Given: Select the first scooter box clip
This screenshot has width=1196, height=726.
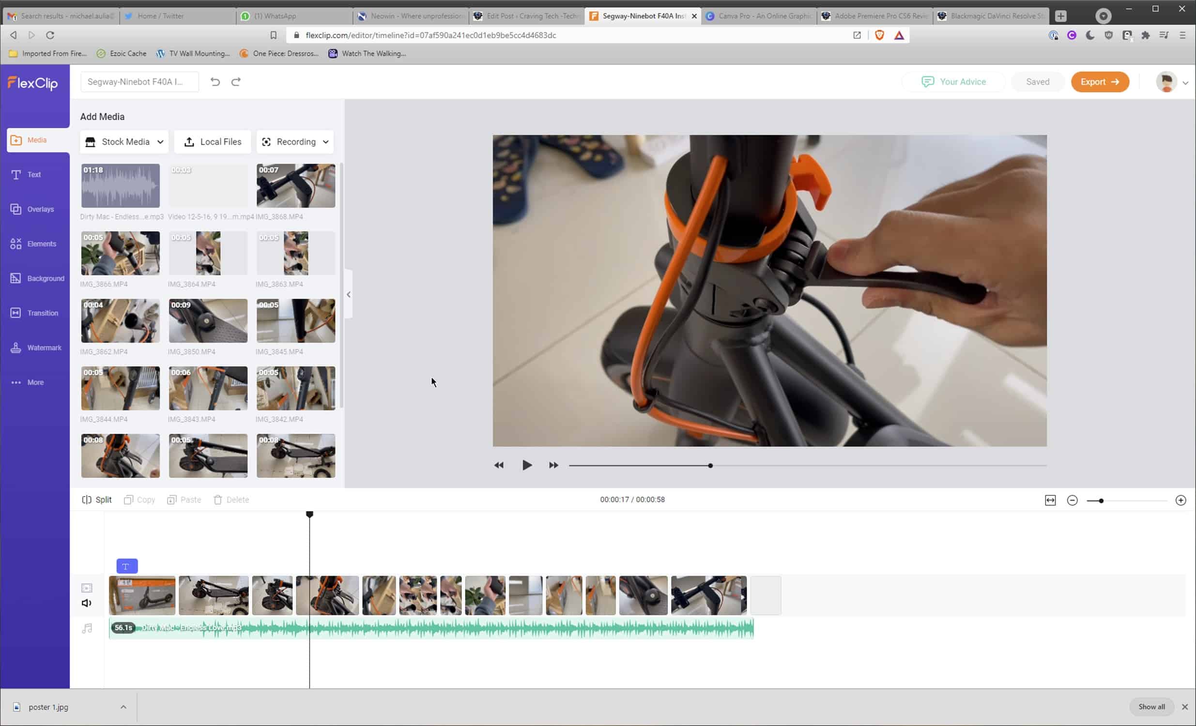Looking at the screenshot, I should point(142,596).
